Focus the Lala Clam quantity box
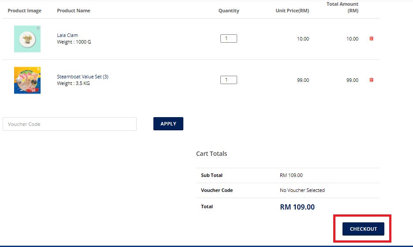413x247 pixels. [228, 39]
